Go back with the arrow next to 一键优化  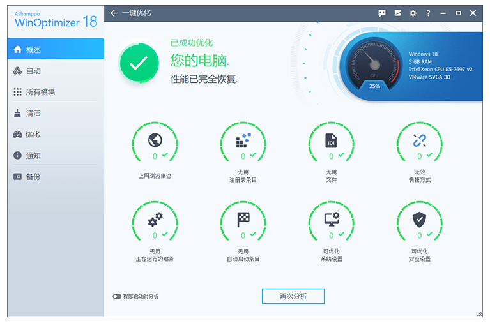coord(114,13)
